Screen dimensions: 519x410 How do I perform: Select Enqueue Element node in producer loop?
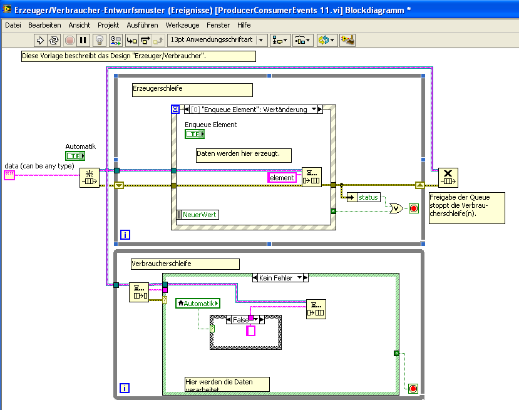pyautogui.click(x=312, y=177)
